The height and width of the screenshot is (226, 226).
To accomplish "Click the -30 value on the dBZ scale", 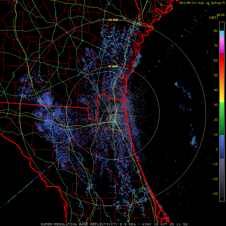I will pyautogui.click(x=215, y=194).
